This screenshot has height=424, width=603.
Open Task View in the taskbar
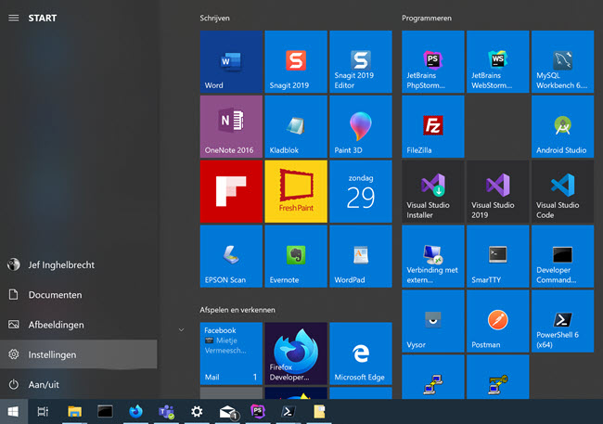43,412
